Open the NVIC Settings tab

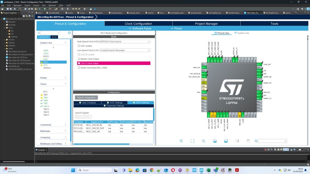115,102
